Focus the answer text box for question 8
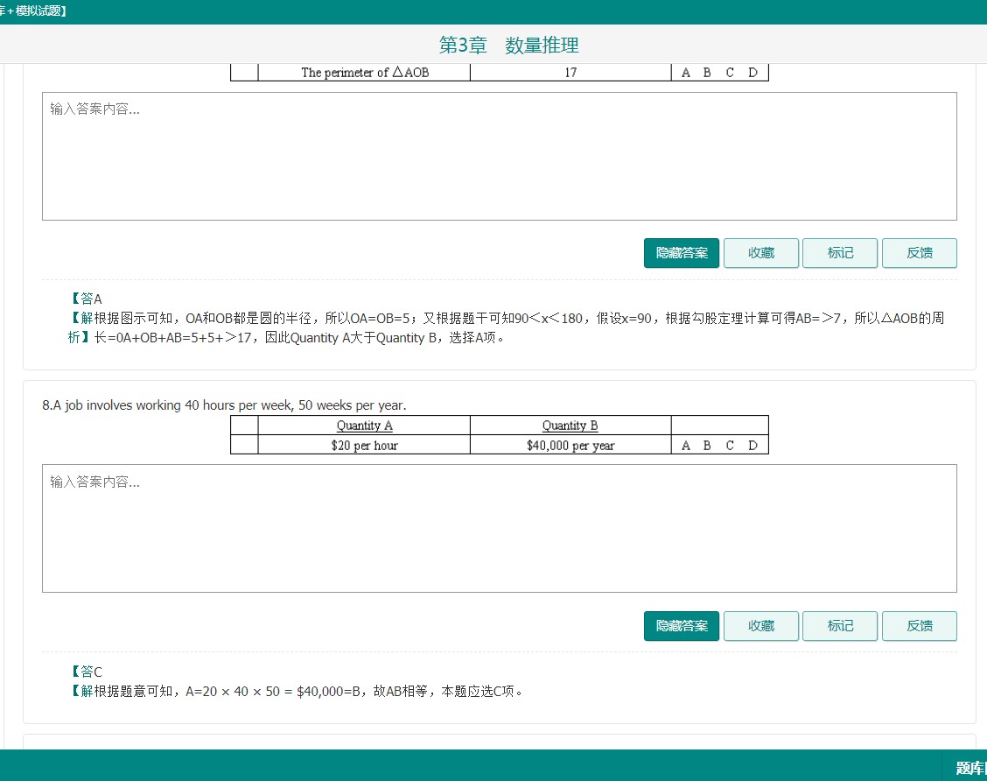The height and width of the screenshot is (781, 987). [x=499, y=529]
